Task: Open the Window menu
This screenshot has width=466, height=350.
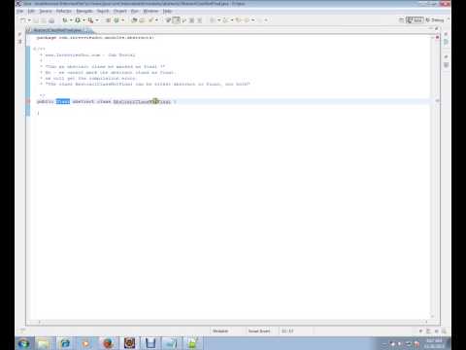Action: click(x=150, y=11)
